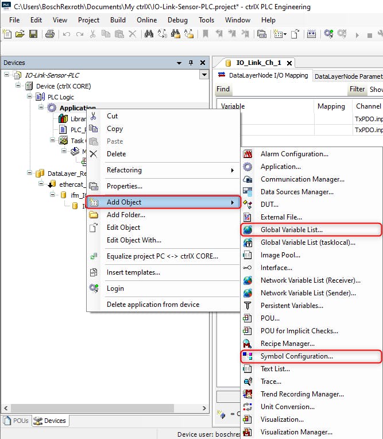Open the Build menu
383x439 pixels.
(x=118, y=20)
